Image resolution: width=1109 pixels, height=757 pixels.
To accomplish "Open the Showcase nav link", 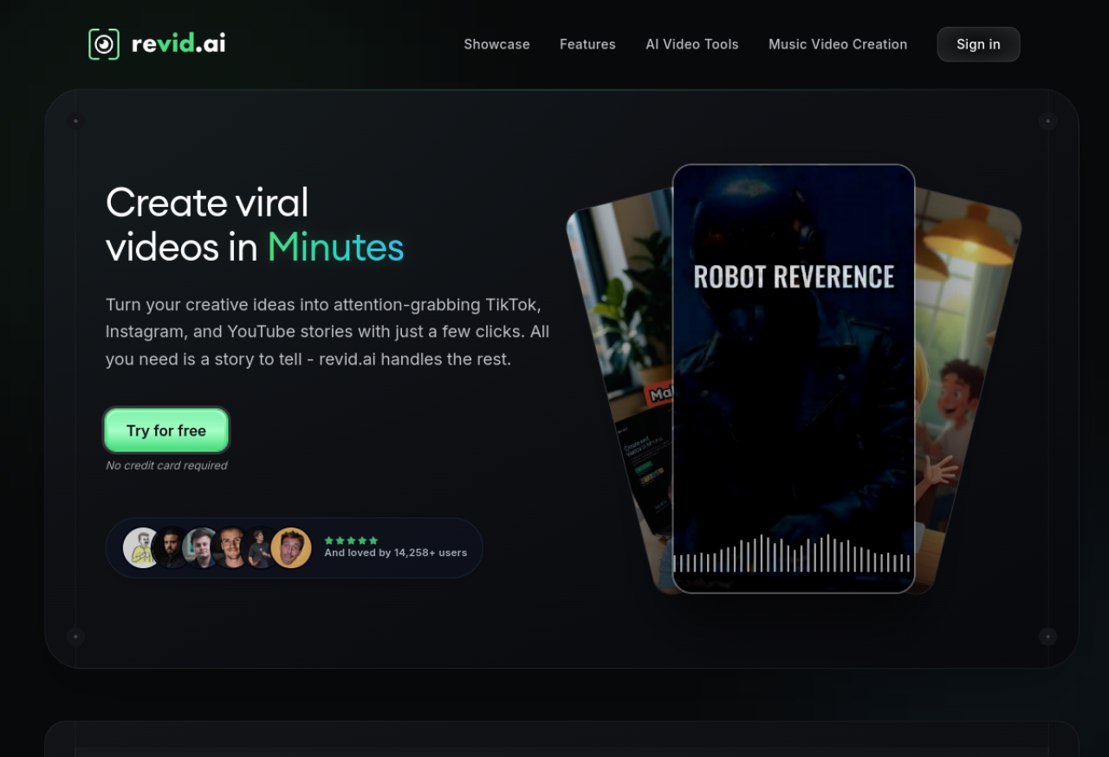I will [x=496, y=44].
